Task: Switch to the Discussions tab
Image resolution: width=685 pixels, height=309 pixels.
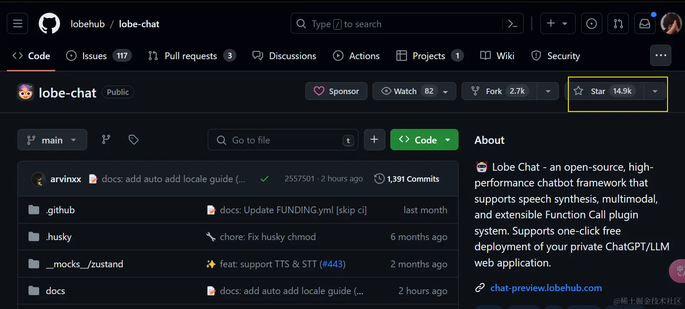Action: (284, 56)
